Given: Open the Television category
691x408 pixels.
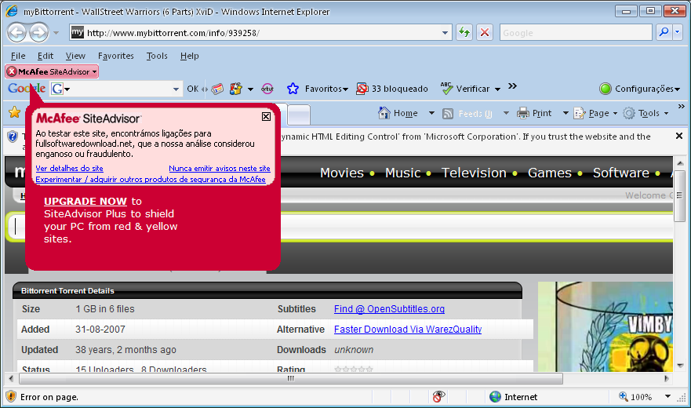Looking at the screenshot, I should (474, 173).
